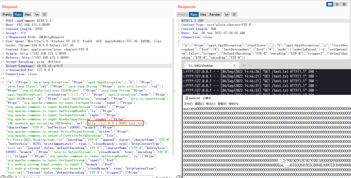Screen dimensions: 351x178
Task: Click terminal log entry timestamped 14:46:31
Action: pyautogui.click(x=250, y=86)
